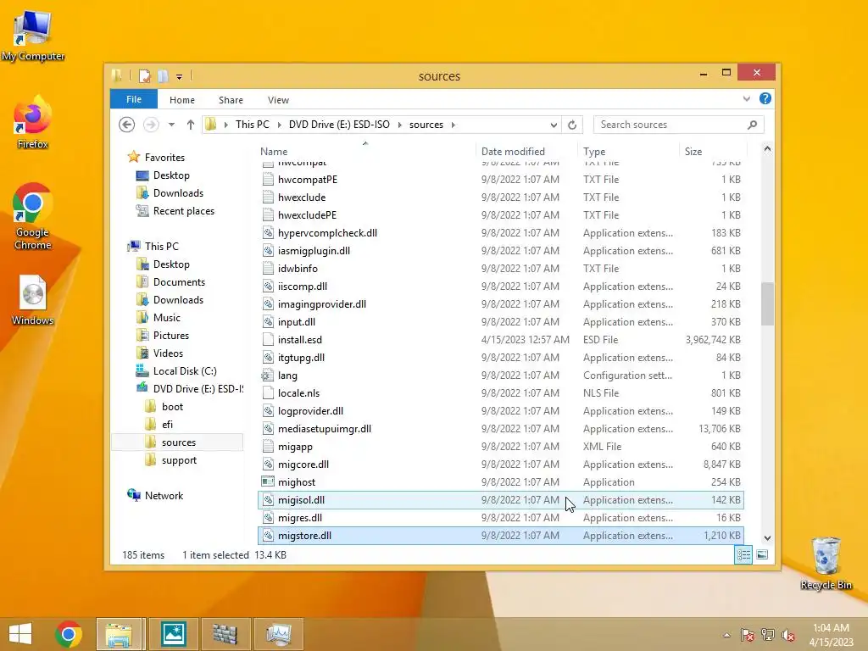Open the File ribbon tab
Viewport: 868px width, 651px height.
133,99
